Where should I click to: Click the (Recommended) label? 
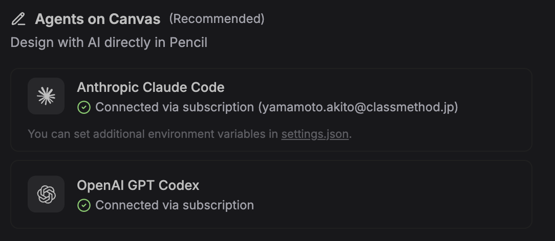point(217,19)
